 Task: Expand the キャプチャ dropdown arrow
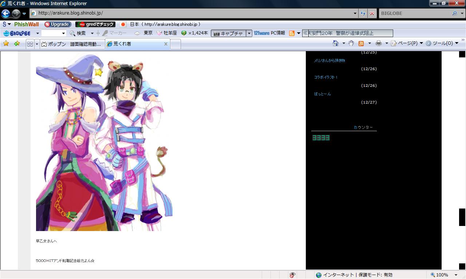(249, 33)
